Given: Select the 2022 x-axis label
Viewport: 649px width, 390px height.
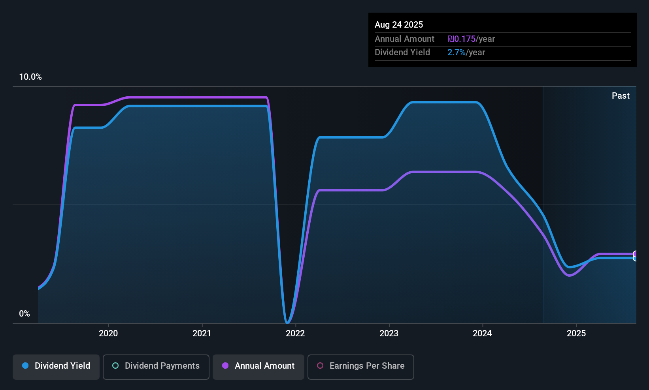Looking at the screenshot, I should point(295,333).
